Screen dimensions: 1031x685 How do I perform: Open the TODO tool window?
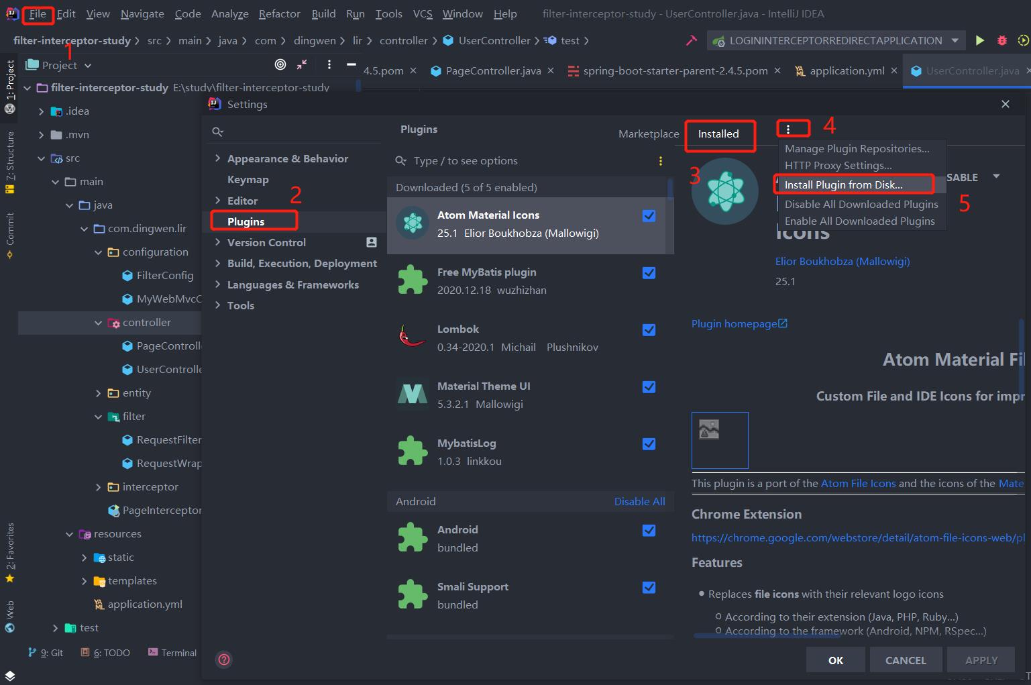click(x=105, y=653)
